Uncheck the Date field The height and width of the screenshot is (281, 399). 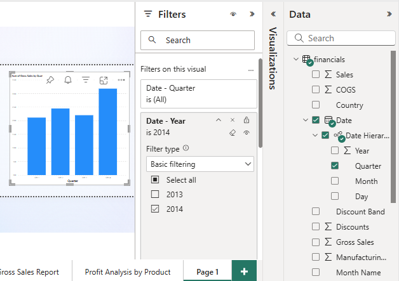tap(316, 120)
